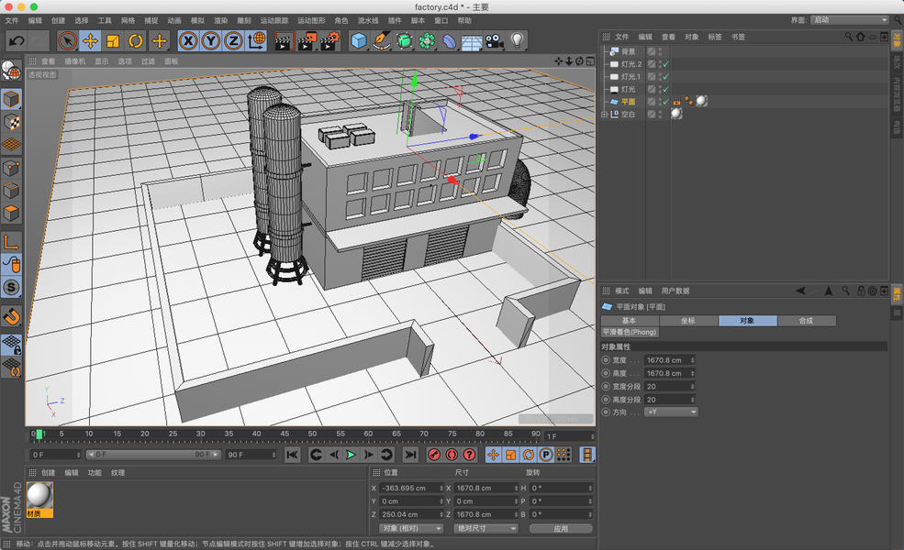The height and width of the screenshot is (550, 904).
Task: Switch to Points mode
Action: (x=12, y=168)
